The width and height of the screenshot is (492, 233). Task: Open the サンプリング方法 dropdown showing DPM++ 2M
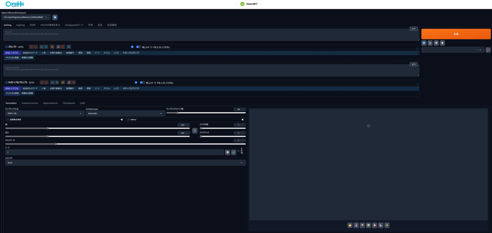coord(45,114)
